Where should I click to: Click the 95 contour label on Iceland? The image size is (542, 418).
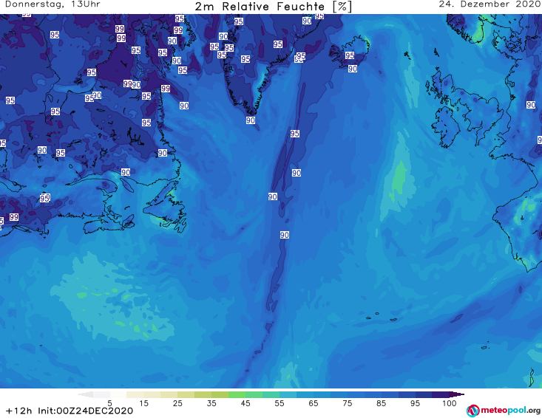[x=350, y=55]
